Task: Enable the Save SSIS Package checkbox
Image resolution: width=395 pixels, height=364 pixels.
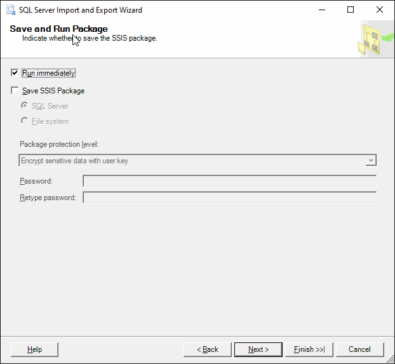Action: [x=15, y=90]
